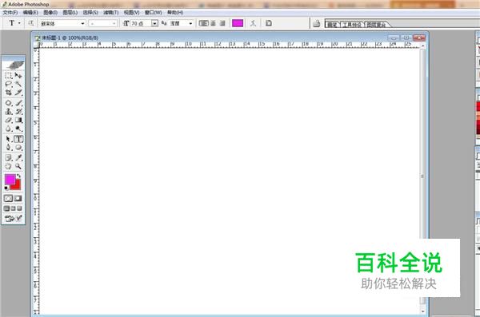Select the Lasso tool
Image resolution: width=480 pixels, height=317 pixels.
point(9,84)
